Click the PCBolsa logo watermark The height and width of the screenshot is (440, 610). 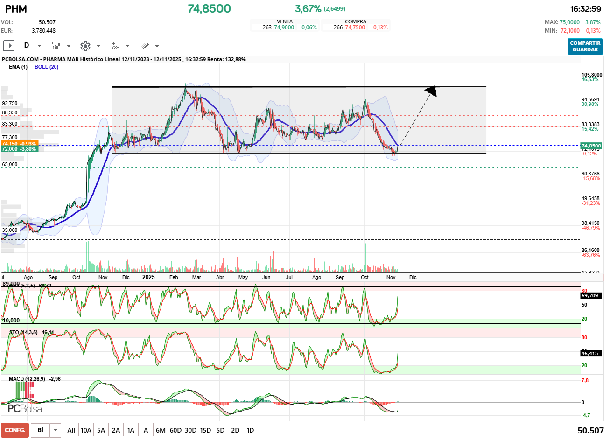pos(25,409)
